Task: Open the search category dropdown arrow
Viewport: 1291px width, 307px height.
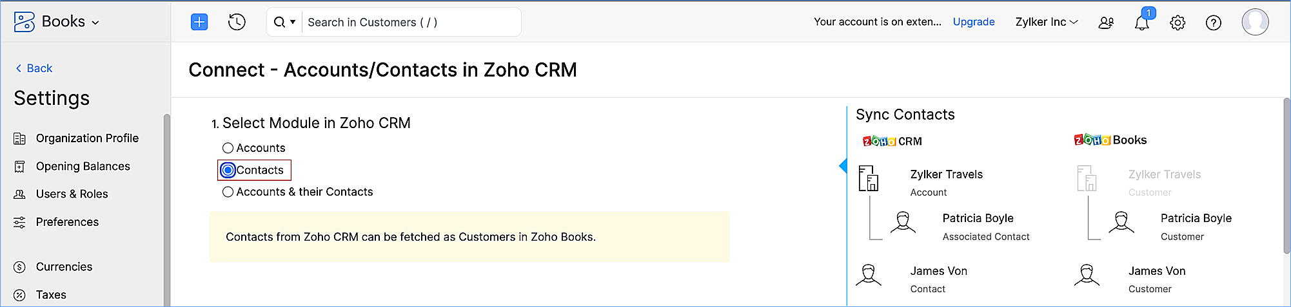Action: coord(293,23)
